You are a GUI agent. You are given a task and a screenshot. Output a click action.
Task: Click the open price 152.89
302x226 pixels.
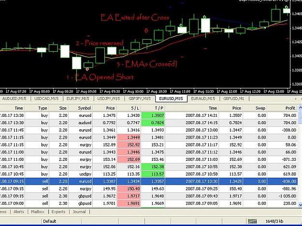[109, 145]
